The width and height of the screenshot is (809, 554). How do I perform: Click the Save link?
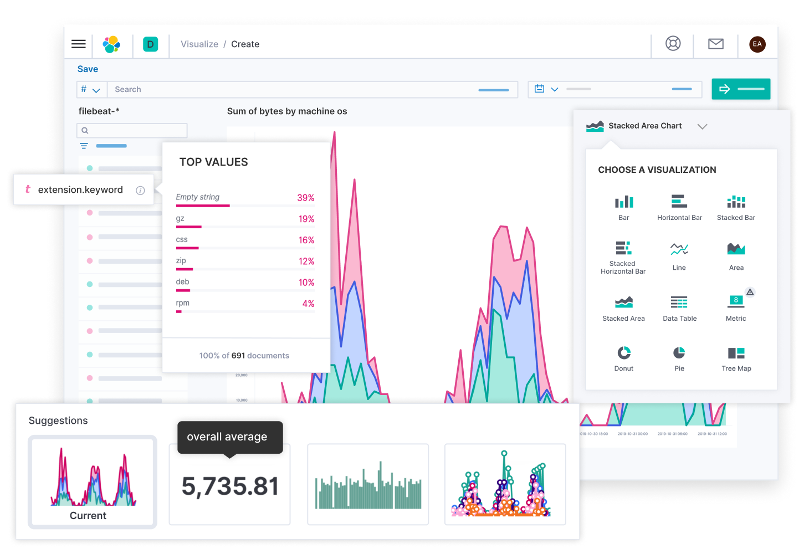coord(88,69)
